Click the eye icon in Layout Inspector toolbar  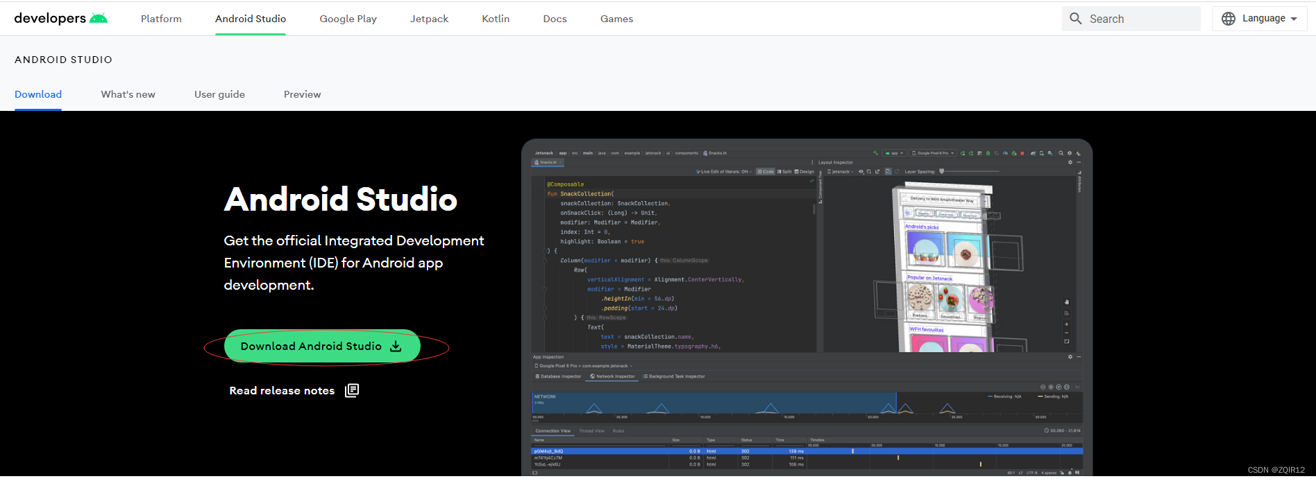pos(861,171)
